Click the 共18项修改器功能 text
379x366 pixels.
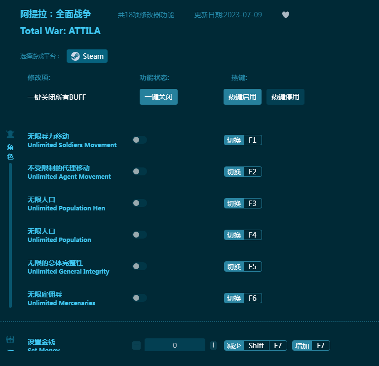[146, 15]
